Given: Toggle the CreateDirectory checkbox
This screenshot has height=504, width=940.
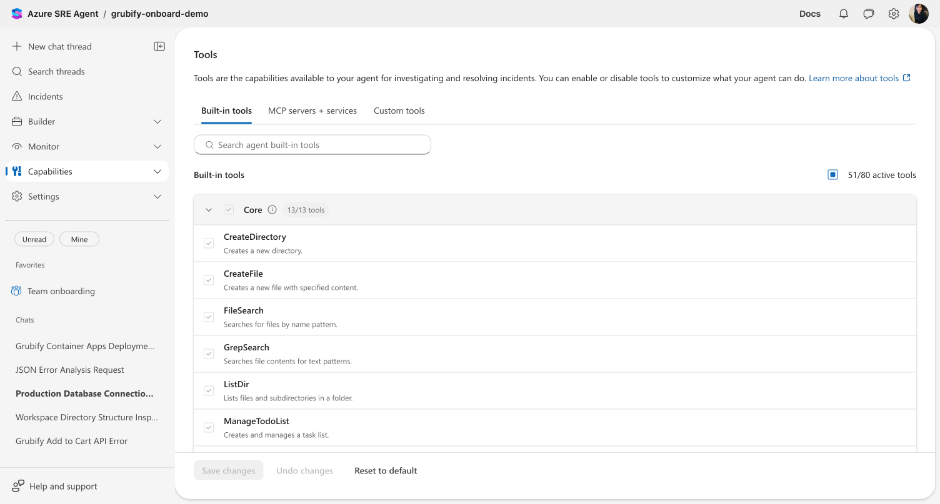Looking at the screenshot, I should tap(209, 243).
